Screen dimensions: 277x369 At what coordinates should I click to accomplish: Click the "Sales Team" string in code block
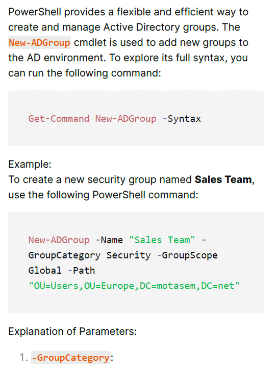(162, 240)
